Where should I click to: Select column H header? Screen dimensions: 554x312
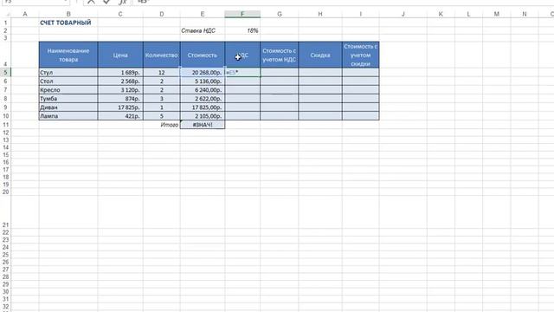(x=320, y=14)
